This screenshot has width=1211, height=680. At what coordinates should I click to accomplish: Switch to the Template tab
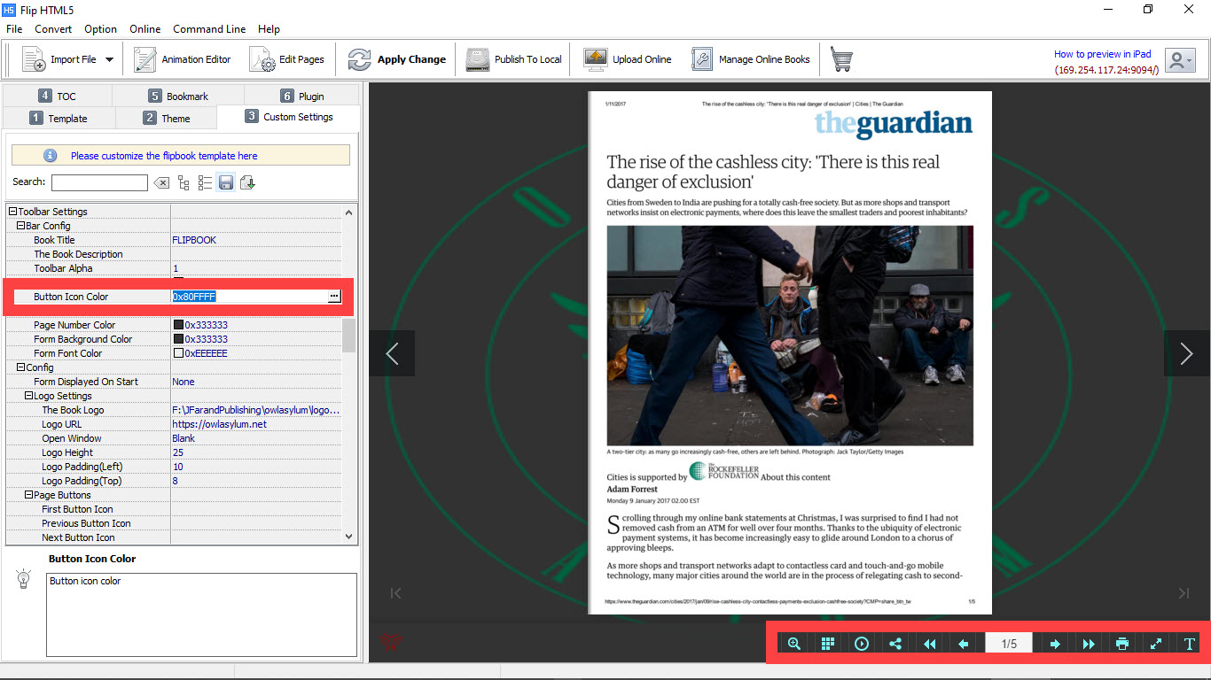(59, 118)
